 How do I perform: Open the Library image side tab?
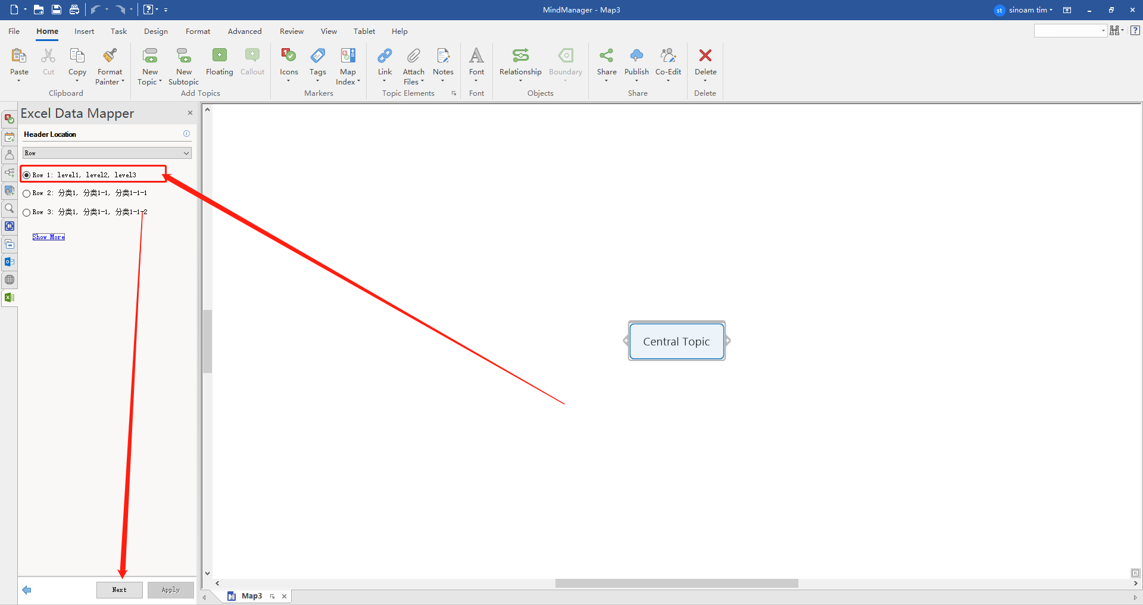[x=10, y=190]
